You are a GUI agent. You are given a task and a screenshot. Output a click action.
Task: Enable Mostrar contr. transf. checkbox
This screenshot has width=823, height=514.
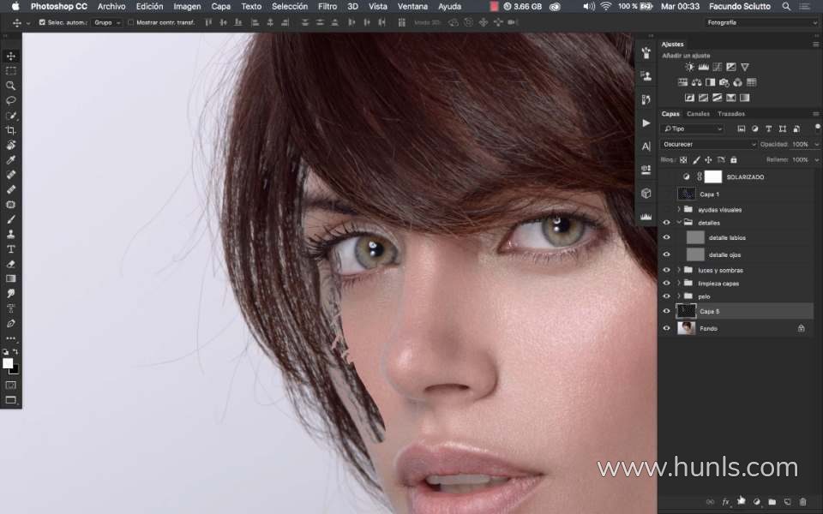click(x=130, y=22)
